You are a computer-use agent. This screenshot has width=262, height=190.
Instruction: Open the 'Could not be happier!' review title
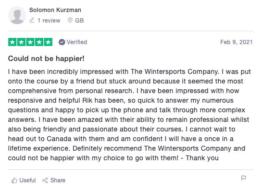tap(46, 59)
